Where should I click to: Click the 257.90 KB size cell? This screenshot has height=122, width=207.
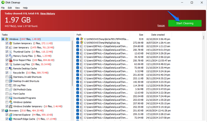point(138,103)
